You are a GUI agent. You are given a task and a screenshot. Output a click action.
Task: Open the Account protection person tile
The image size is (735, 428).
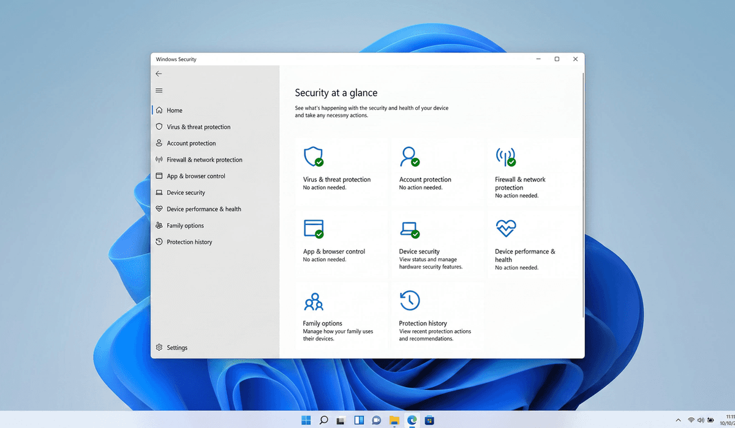click(437, 172)
